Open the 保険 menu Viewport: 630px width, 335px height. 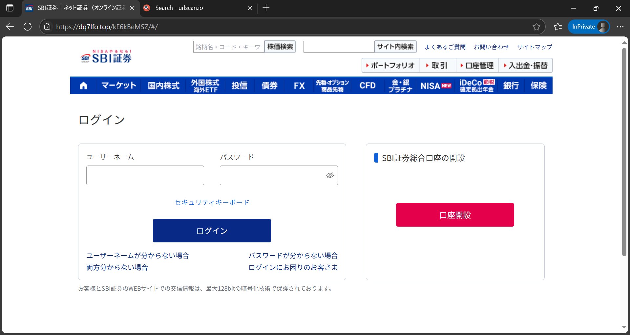538,86
